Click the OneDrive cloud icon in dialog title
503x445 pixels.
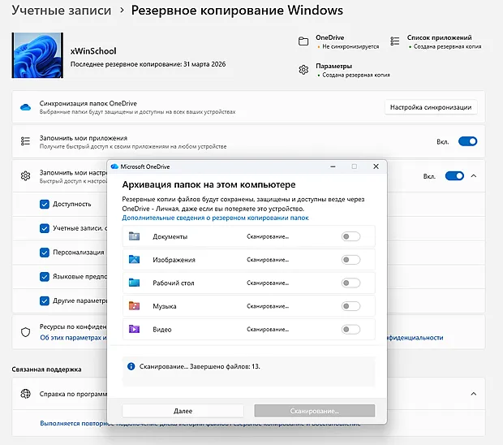point(114,166)
